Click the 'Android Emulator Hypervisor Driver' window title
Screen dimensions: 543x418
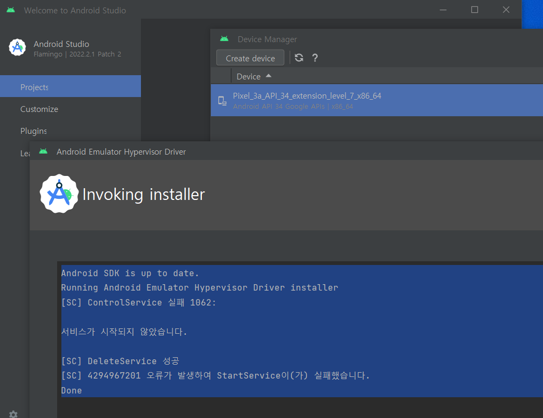coord(121,152)
